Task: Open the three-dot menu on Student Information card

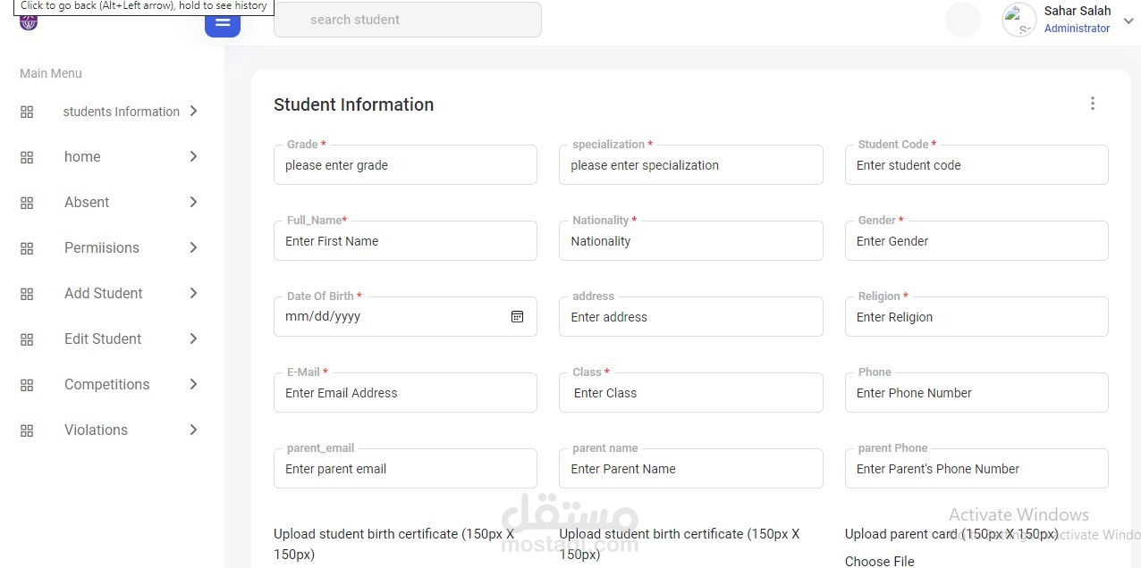Action: point(1092,104)
